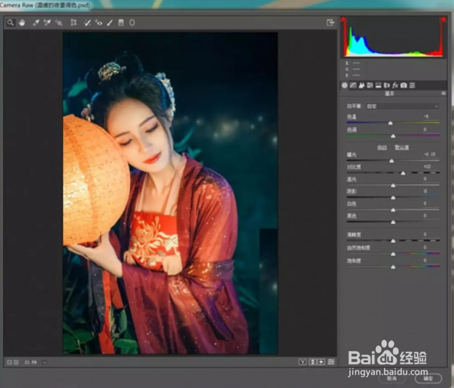Click the OK confirm button
This screenshot has height=388, width=454.
click(x=428, y=378)
